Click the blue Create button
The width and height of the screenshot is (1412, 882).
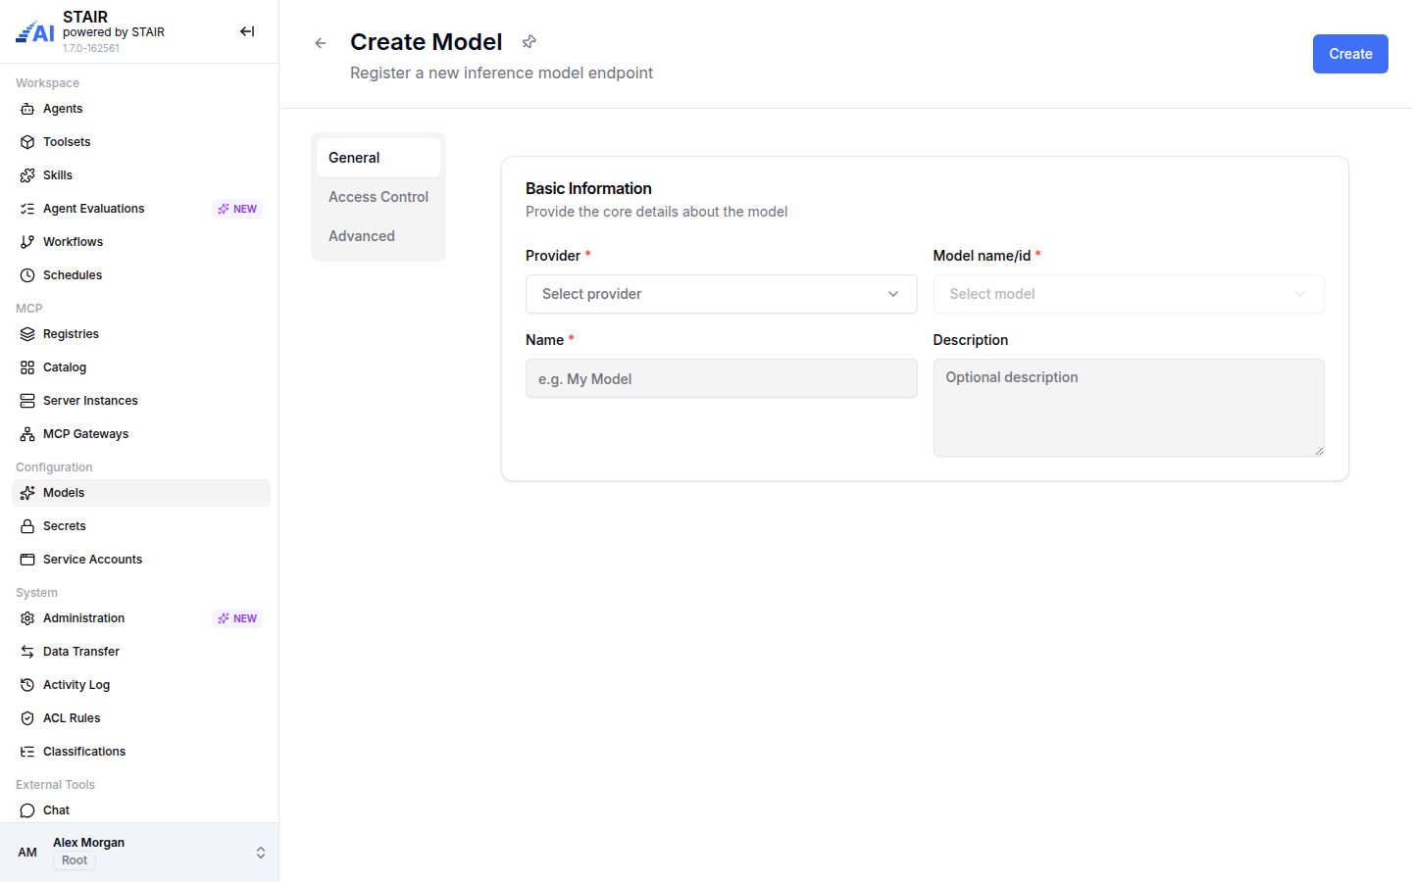[x=1350, y=54]
